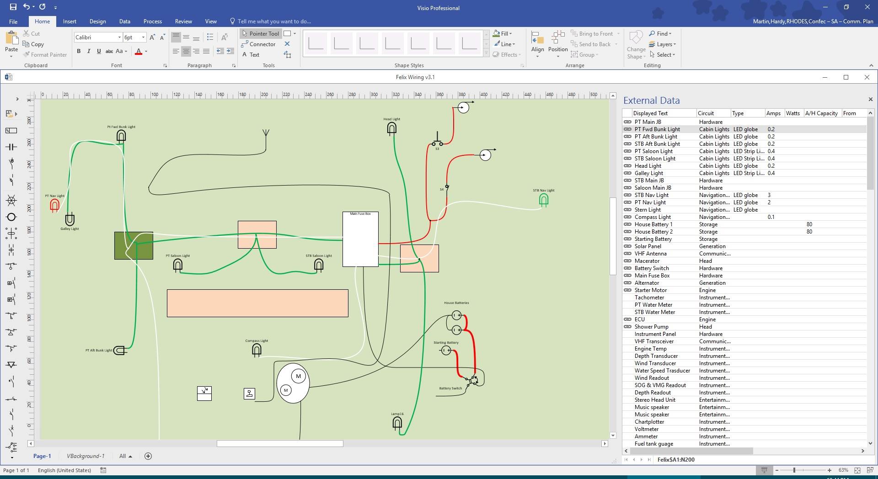Click the Pointer Tool button
The height and width of the screenshot is (479, 878).
tap(260, 34)
